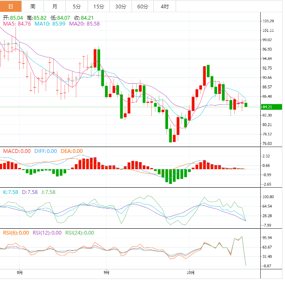Click the current price tag 84.21 on axis
285x284 pixels.
[x=268, y=107]
